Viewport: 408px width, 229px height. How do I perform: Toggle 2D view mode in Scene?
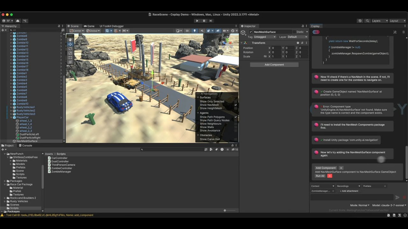click(187, 31)
